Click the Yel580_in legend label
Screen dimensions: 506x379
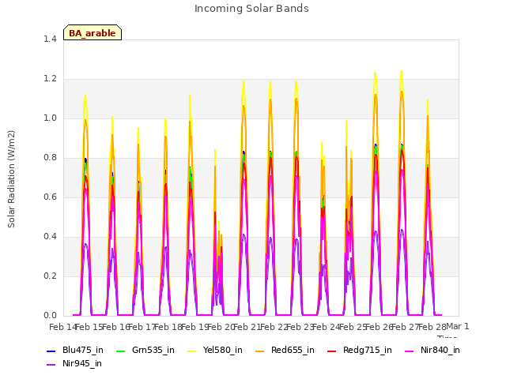tap(222, 350)
